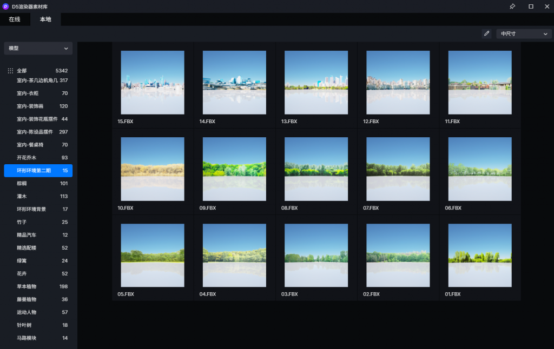554x349 pixels.
Task: Select the 棕榈 category
Action: tap(38, 184)
